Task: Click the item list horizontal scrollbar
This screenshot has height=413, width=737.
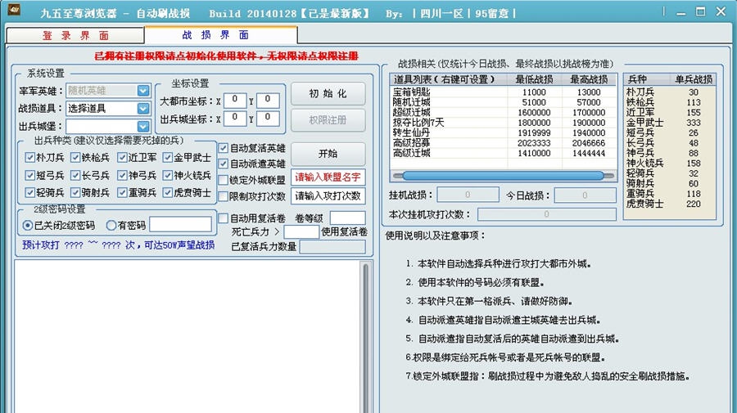Action: click(504, 176)
